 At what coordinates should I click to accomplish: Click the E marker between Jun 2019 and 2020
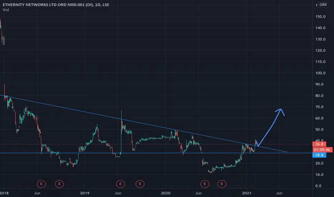click(x=140, y=184)
